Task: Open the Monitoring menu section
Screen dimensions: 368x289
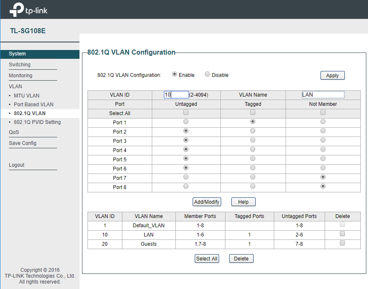Action: click(x=21, y=76)
